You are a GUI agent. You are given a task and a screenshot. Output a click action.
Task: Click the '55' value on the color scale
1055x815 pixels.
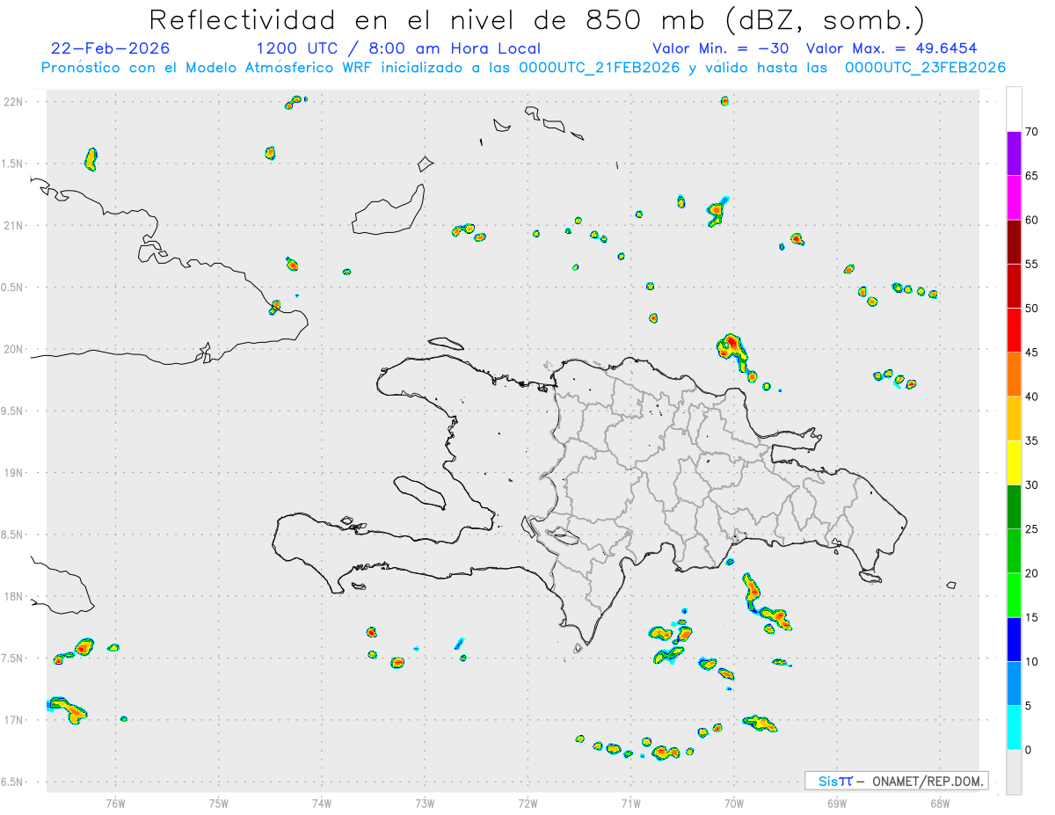1032,264
